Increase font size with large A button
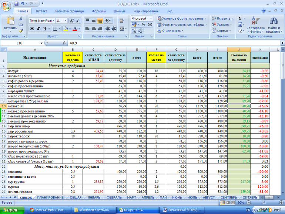This screenshot has height=214, width=285. [71, 21]
